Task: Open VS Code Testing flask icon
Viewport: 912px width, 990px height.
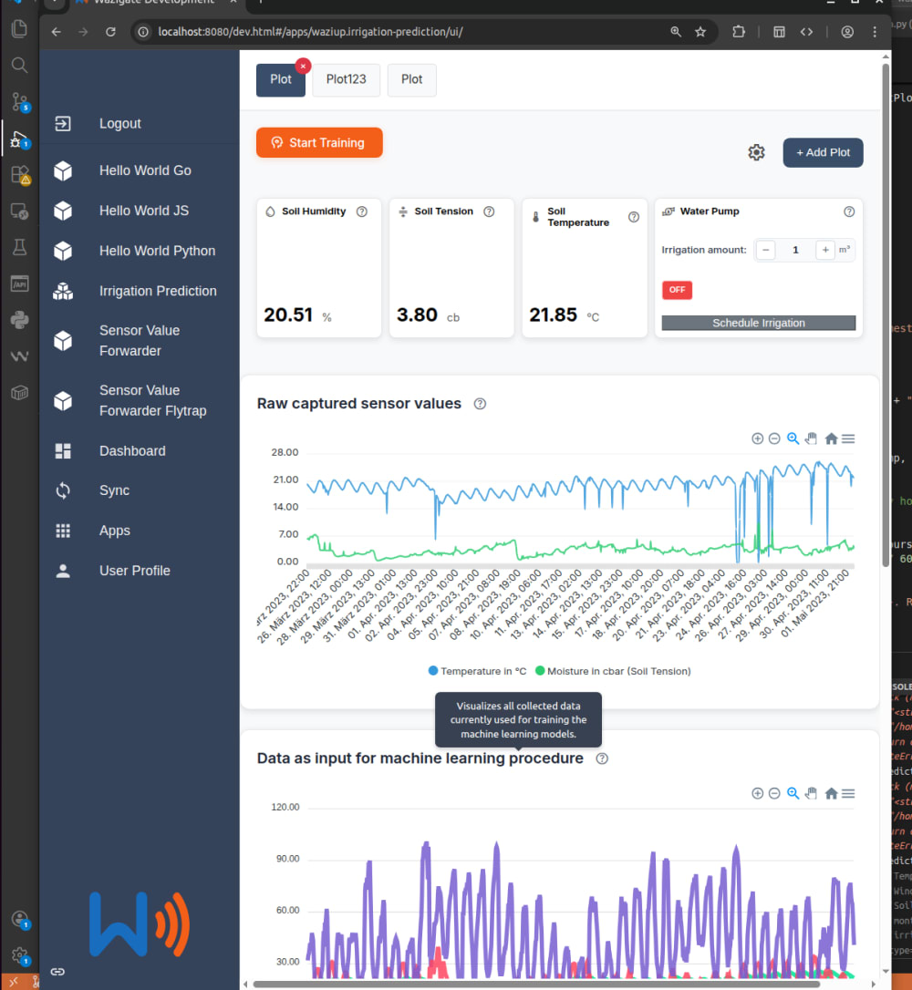Action: pos(19,247)
